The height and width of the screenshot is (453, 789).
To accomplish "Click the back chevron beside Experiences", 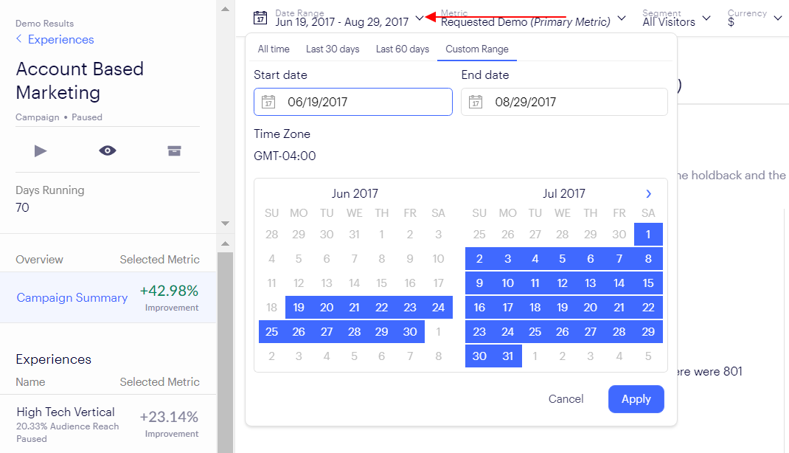I will point(18,39).
